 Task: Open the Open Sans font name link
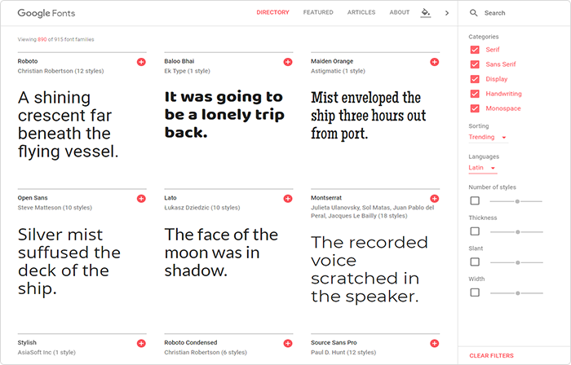click(x=33, y=198)
